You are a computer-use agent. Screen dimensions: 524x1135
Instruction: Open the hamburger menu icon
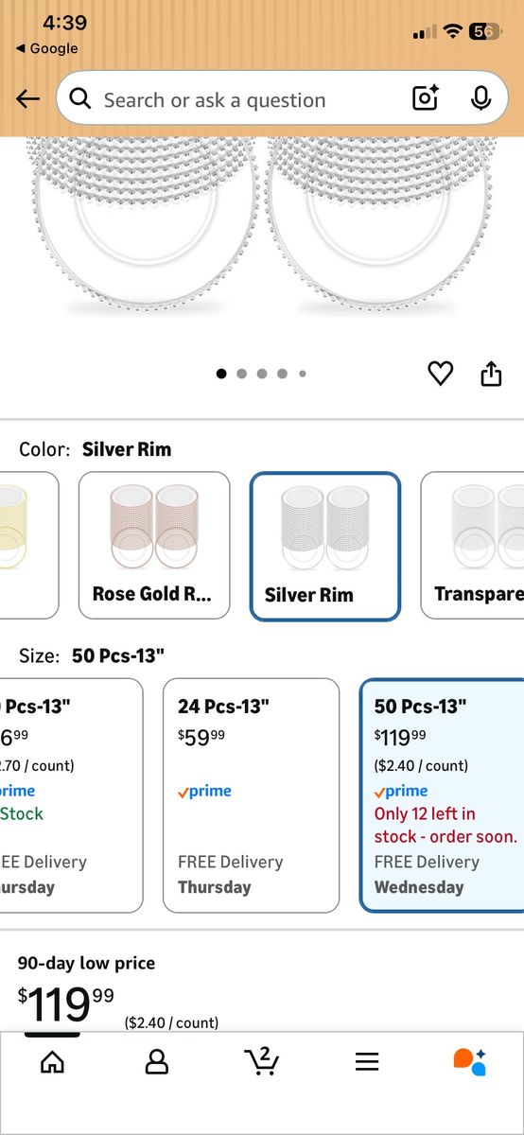[x=367, y=1061]
